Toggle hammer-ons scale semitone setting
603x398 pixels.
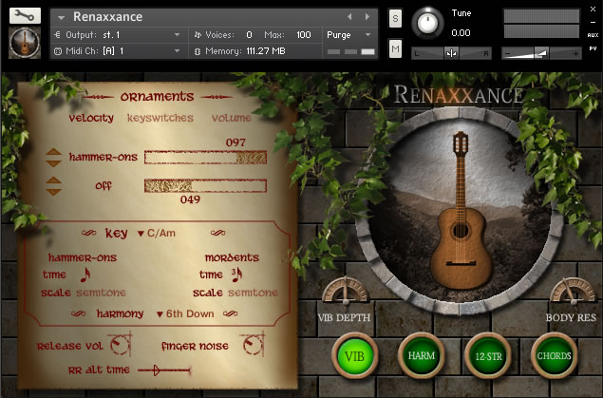(x=101, y=293)
